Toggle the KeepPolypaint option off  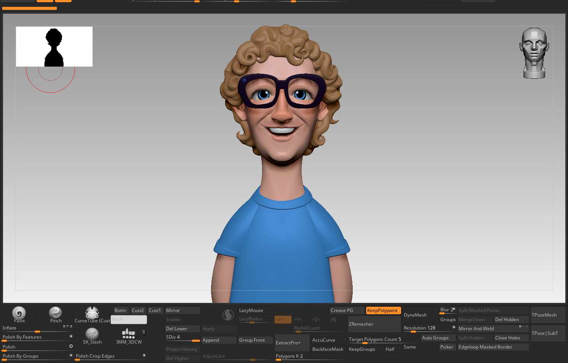point(383,310)
